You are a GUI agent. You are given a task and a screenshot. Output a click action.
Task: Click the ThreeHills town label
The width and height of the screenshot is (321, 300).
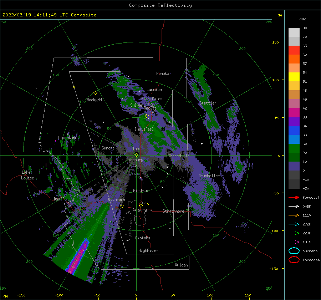tap(179, 156)
